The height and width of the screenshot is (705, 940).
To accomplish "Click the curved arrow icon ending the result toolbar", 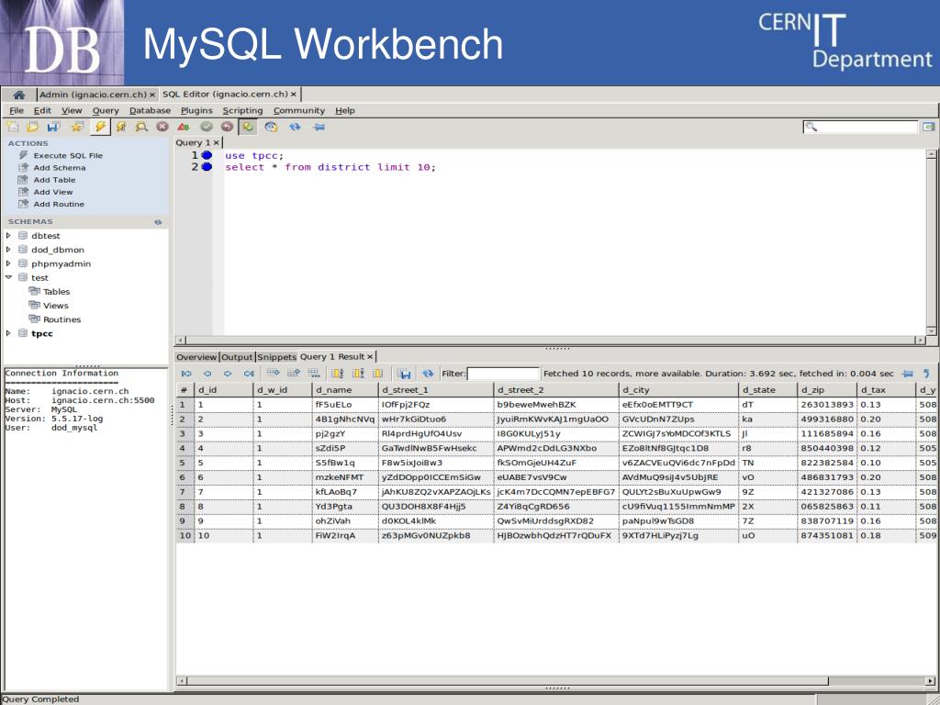I will (927, 374).
